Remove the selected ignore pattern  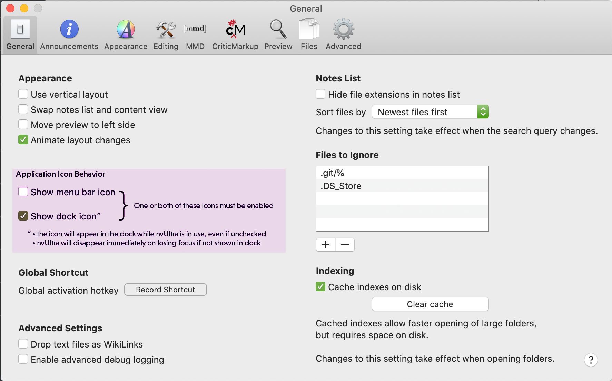pyautogui.click(x=345, y=245)
